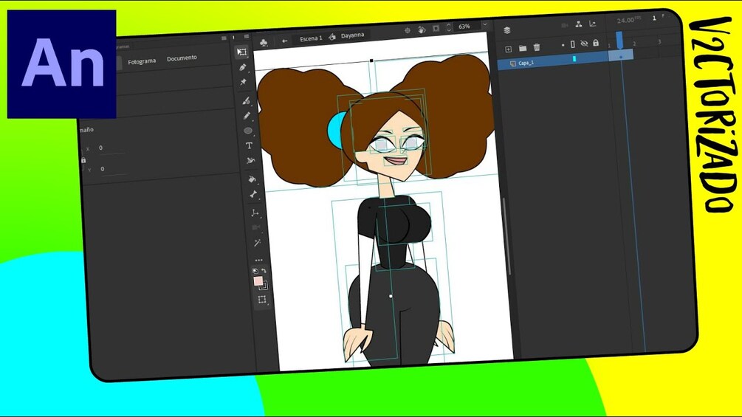Select the Oval shape tool
The height and width of the screenshot is (417, 742).
pyautogui.click(x=248, y=131)
